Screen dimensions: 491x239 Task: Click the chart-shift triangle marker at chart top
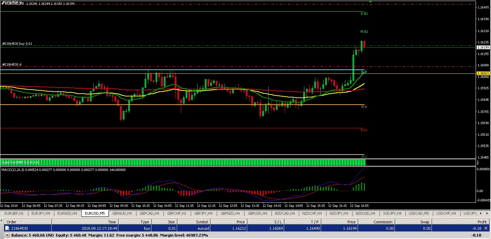(x=371, y=2)
